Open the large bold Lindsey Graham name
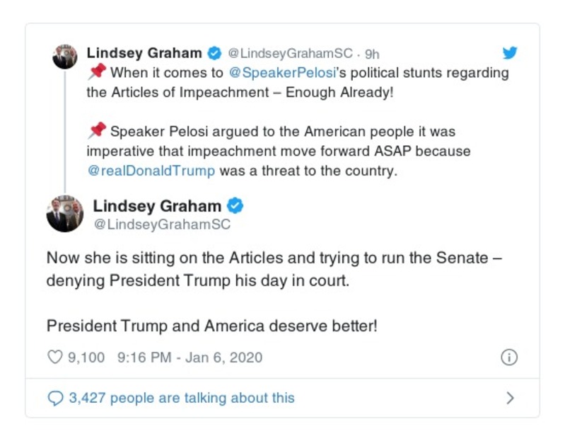 pos(157,206)
